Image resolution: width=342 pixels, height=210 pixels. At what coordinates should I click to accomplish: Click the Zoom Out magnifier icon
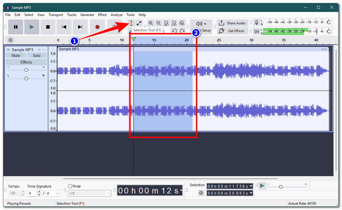[158, 23]
